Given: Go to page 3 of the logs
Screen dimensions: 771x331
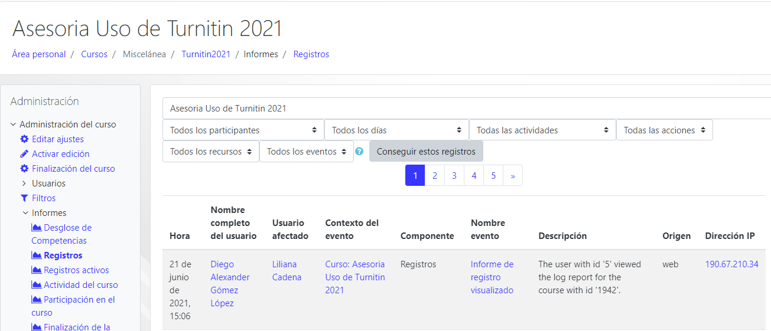Looking at the screenshot, I should [454, 176].
